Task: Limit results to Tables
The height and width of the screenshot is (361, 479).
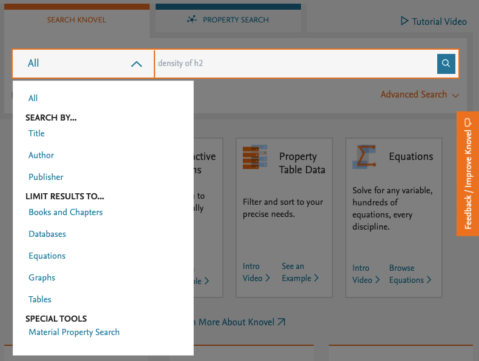Action: point(40,299)
